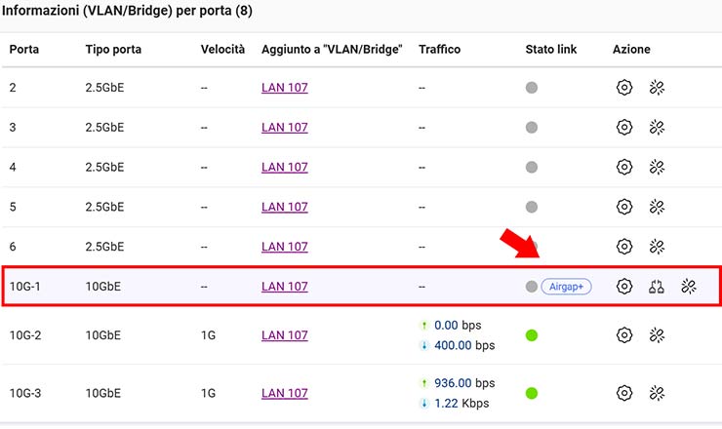Click the unlink icon for port 10G-3

[x=657, y=393]
